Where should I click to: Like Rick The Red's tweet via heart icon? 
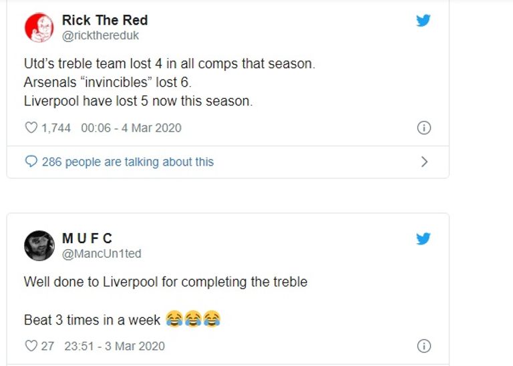pyautogui.click(x=31, y=128)
